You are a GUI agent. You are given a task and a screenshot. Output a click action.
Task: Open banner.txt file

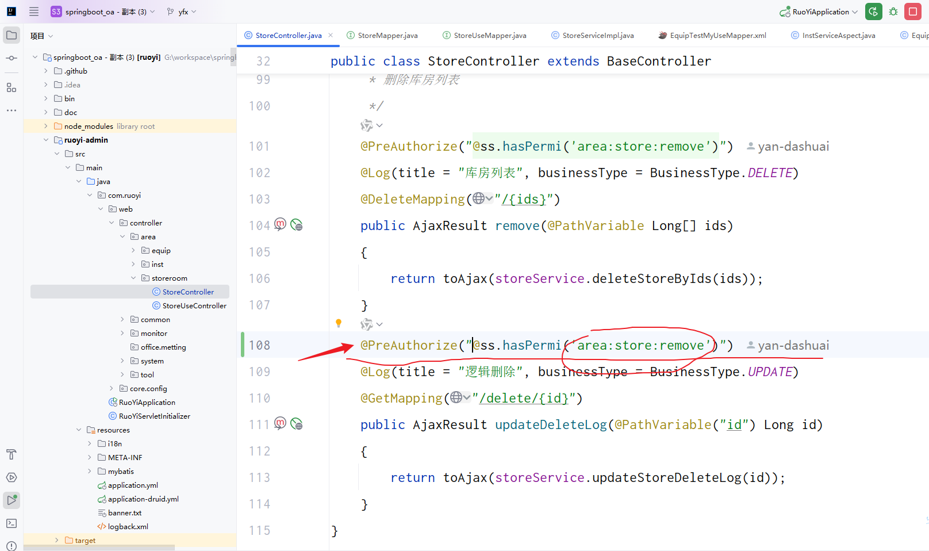click(120, 512)
